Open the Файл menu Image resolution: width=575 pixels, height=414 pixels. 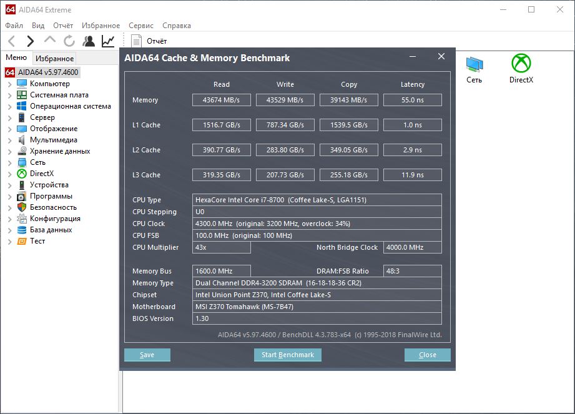(14, 26)
